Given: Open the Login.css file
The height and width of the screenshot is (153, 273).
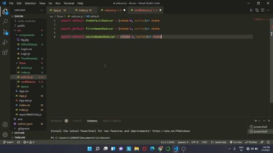Looking at the screenshot, I should [x=26, y=49].
